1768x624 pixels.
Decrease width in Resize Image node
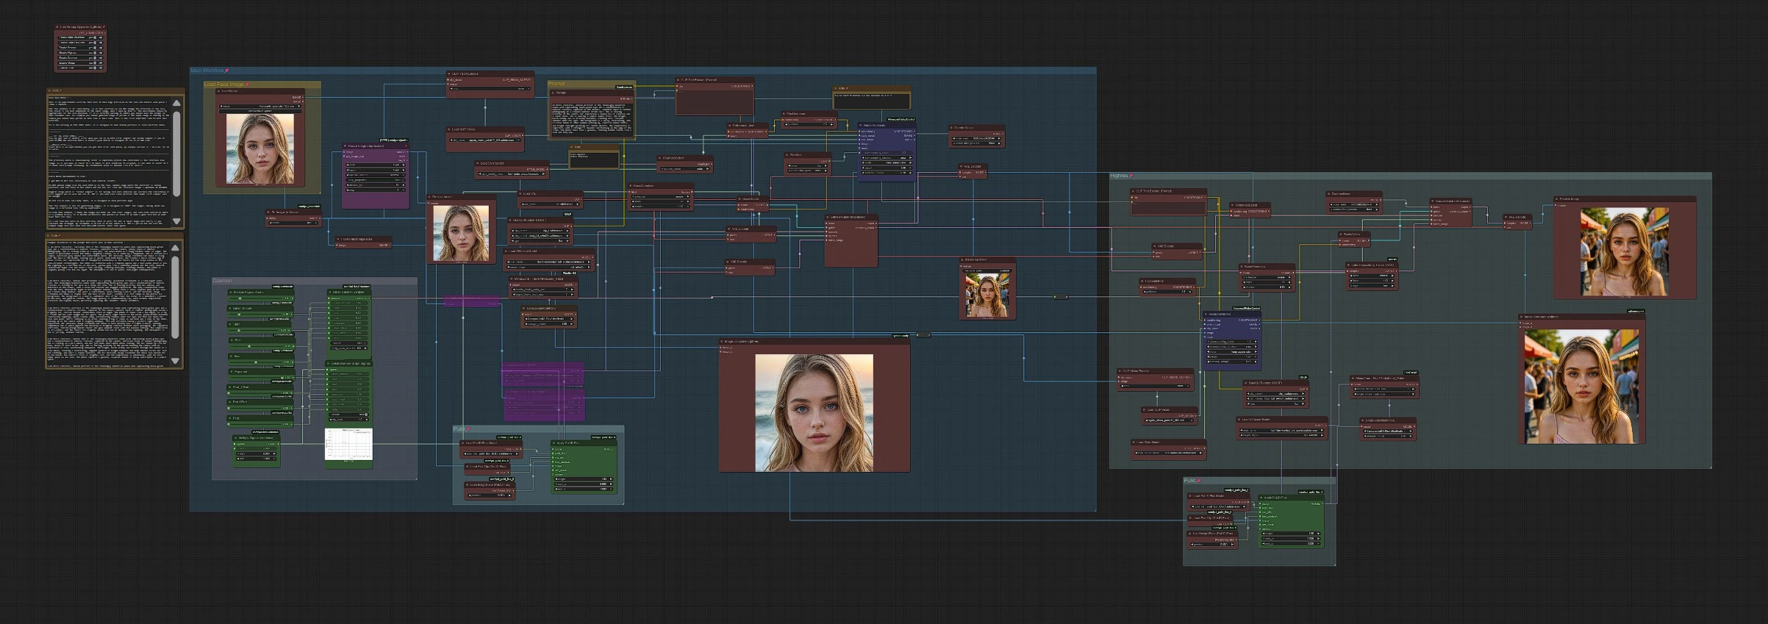click(348, 165)
